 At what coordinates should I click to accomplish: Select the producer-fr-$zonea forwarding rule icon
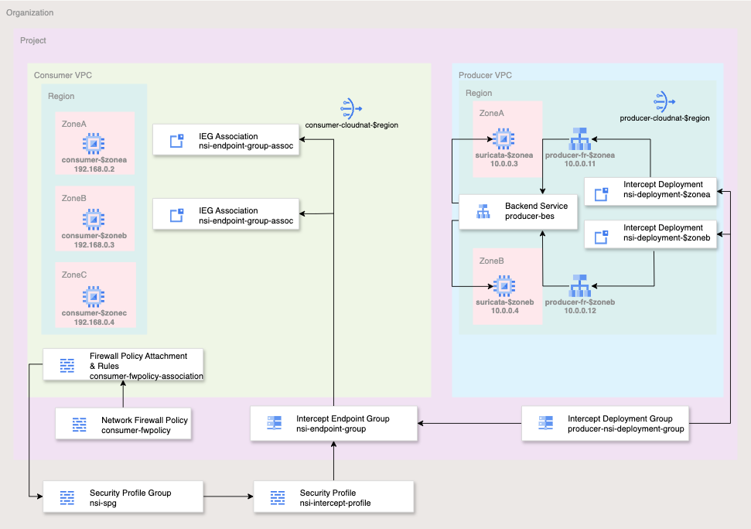(x=579, y=139)
